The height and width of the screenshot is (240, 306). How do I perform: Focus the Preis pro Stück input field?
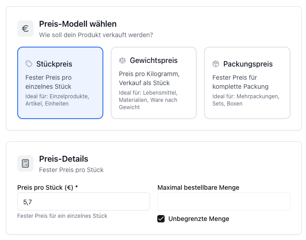click(x=83, y=202)
